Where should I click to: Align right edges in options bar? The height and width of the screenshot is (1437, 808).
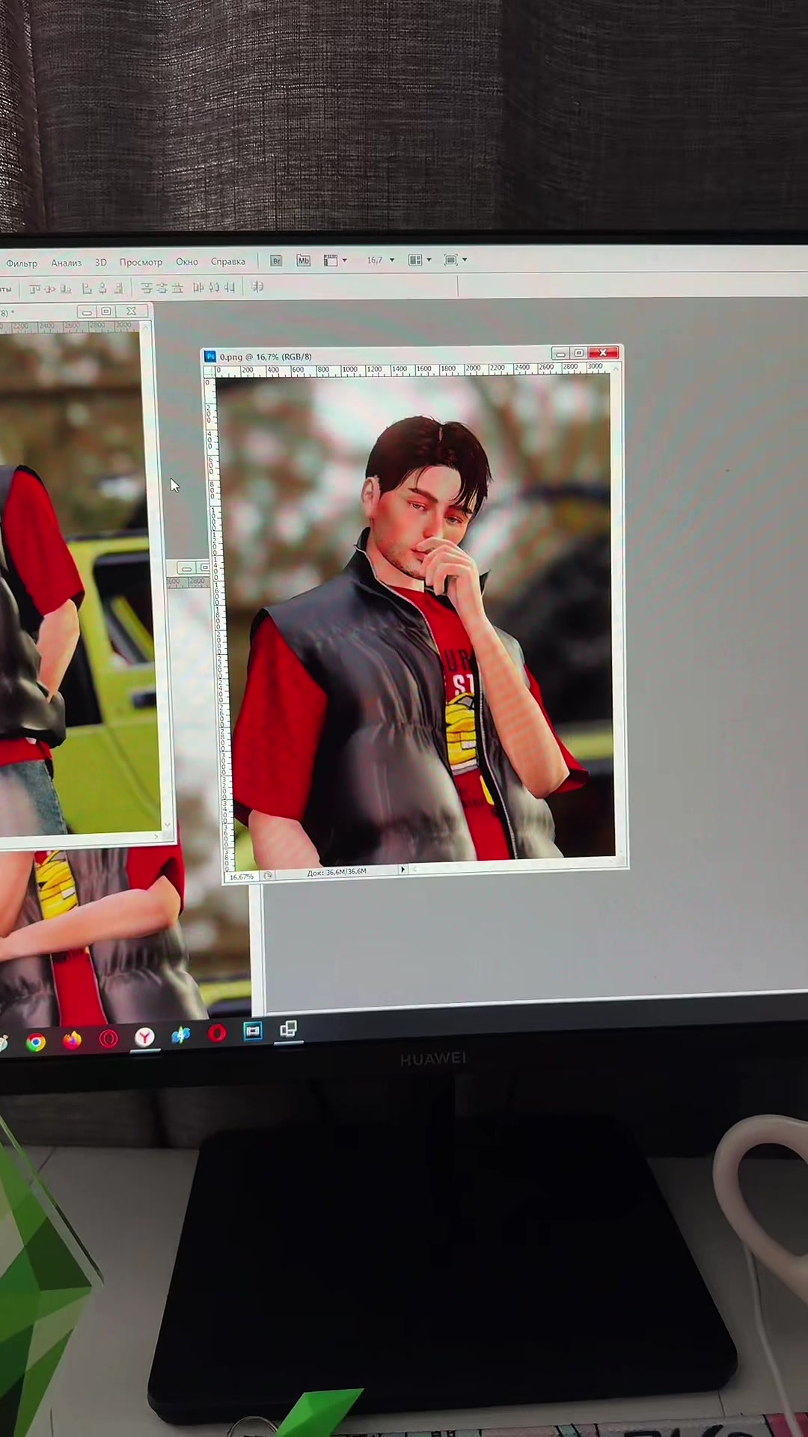[118, 288]
